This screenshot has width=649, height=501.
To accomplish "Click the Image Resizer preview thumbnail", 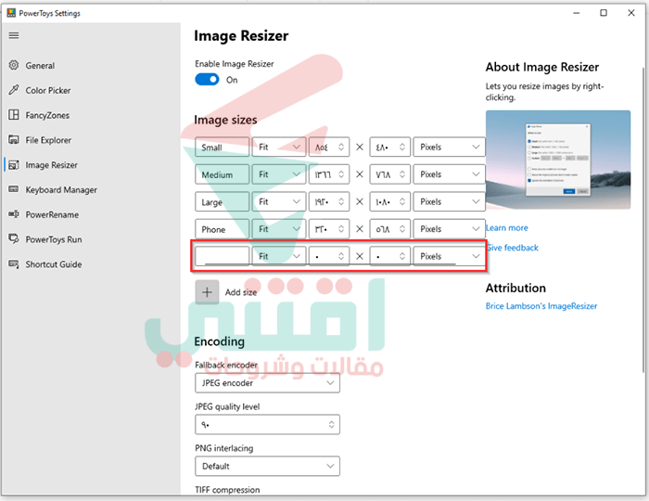I will [558, 160].
